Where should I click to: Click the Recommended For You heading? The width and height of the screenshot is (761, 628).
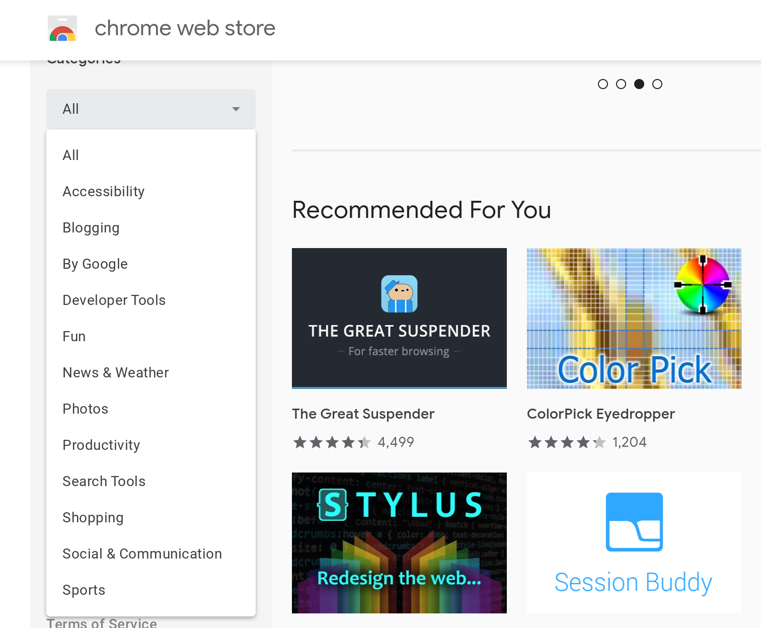pos(422,210)
